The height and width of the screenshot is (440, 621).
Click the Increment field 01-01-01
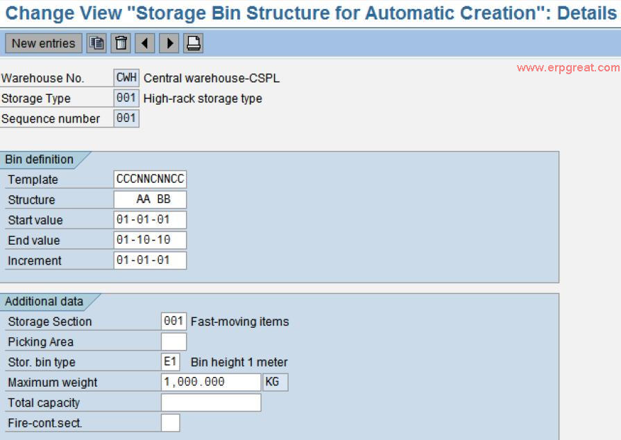150,261
